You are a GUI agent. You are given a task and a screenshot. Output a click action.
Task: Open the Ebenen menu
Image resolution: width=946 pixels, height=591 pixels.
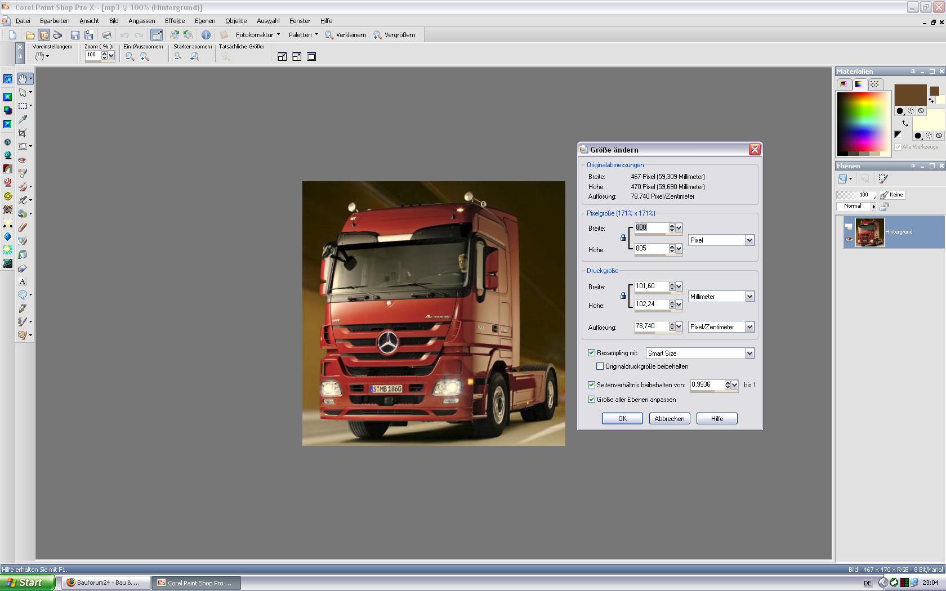205,21
